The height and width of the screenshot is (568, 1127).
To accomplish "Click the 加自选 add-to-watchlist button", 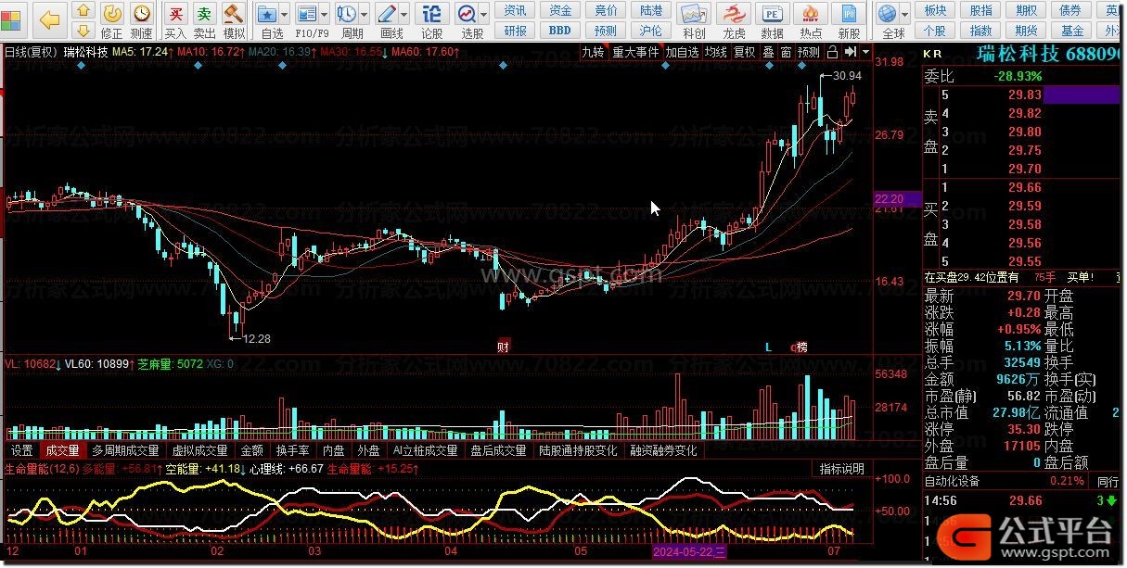I will (682, 52).
